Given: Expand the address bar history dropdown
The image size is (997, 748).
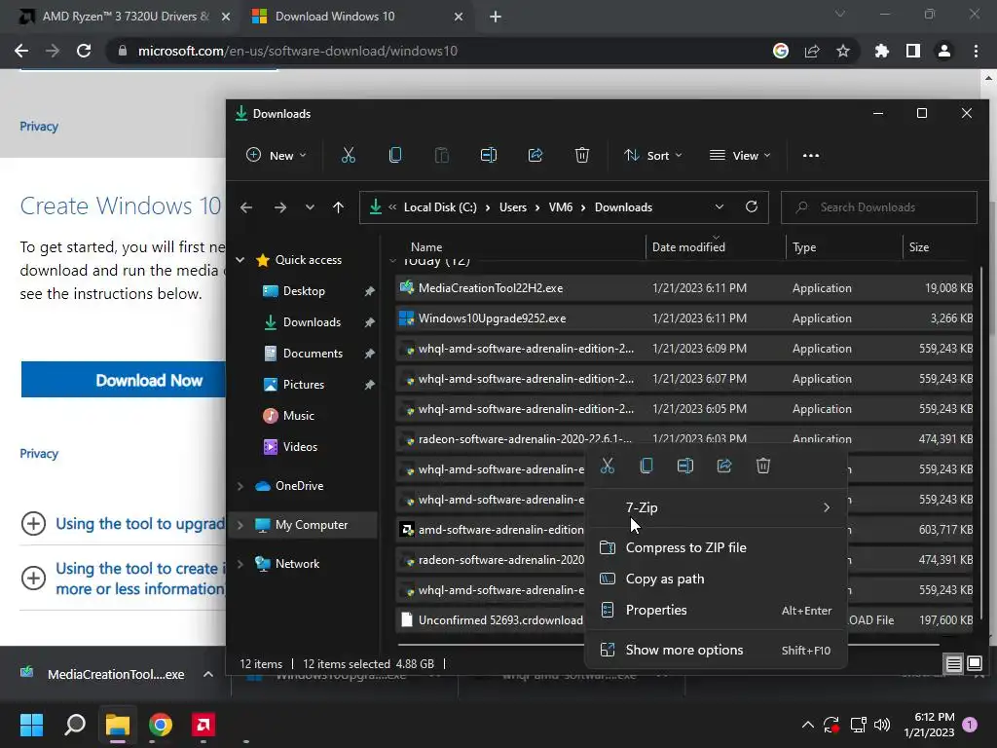Looking at the screenshot, I should pos(720,206).
